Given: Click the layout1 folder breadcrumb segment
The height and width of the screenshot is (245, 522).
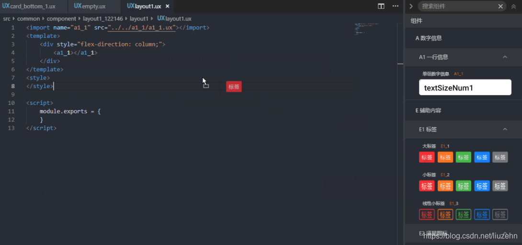Looking at the screenshot, I should (x=139, y=19).
